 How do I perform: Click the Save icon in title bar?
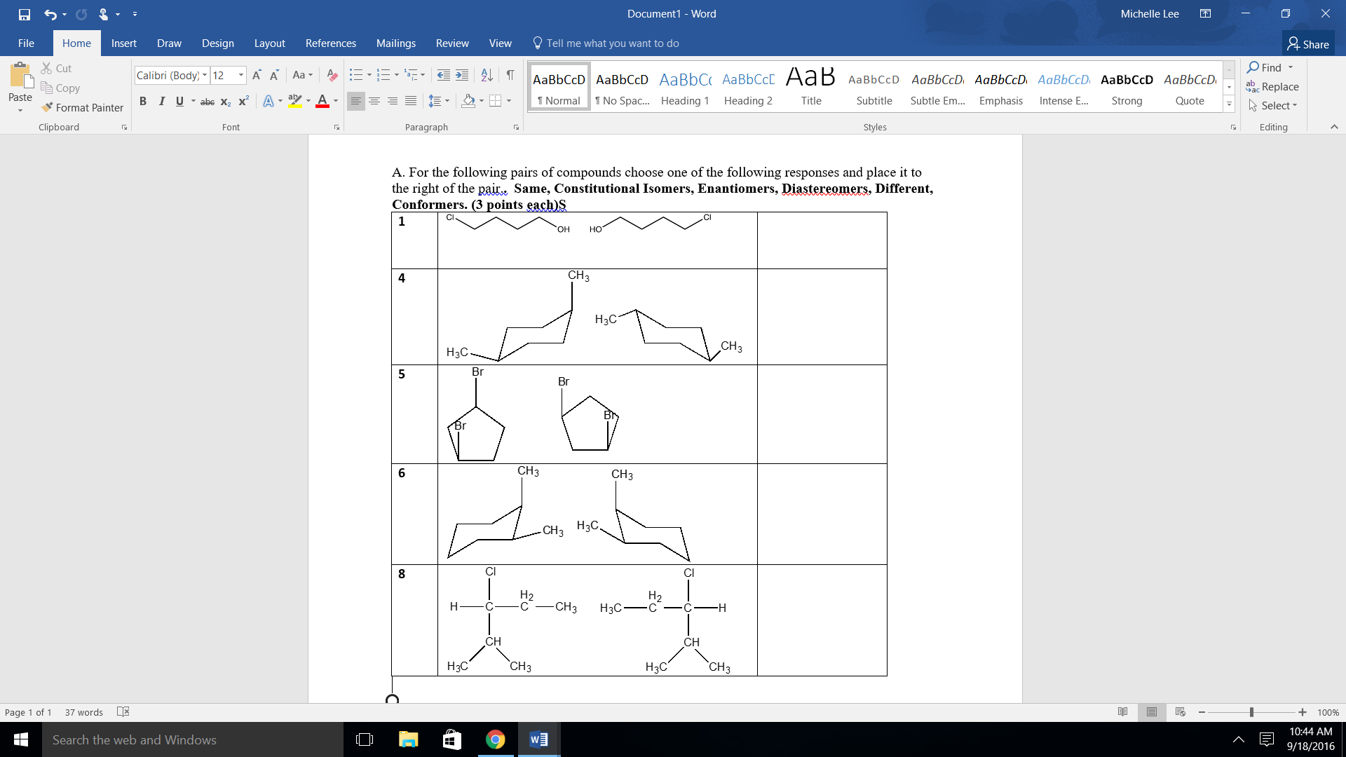25,14
